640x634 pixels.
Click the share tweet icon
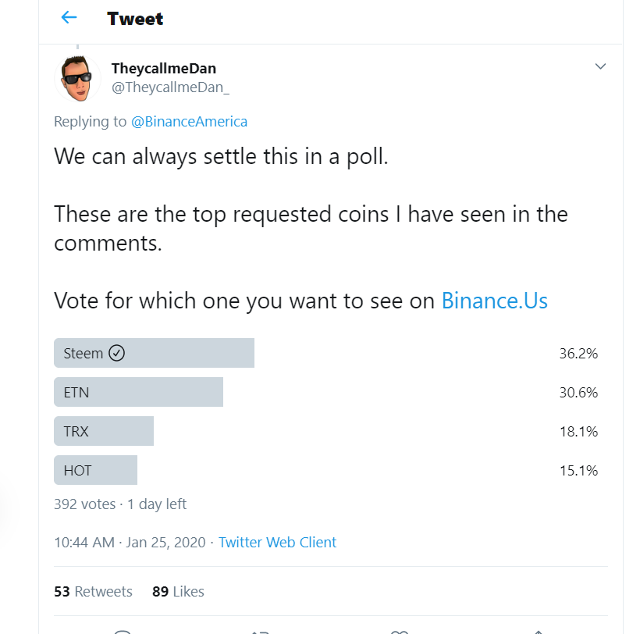[539, 632]
